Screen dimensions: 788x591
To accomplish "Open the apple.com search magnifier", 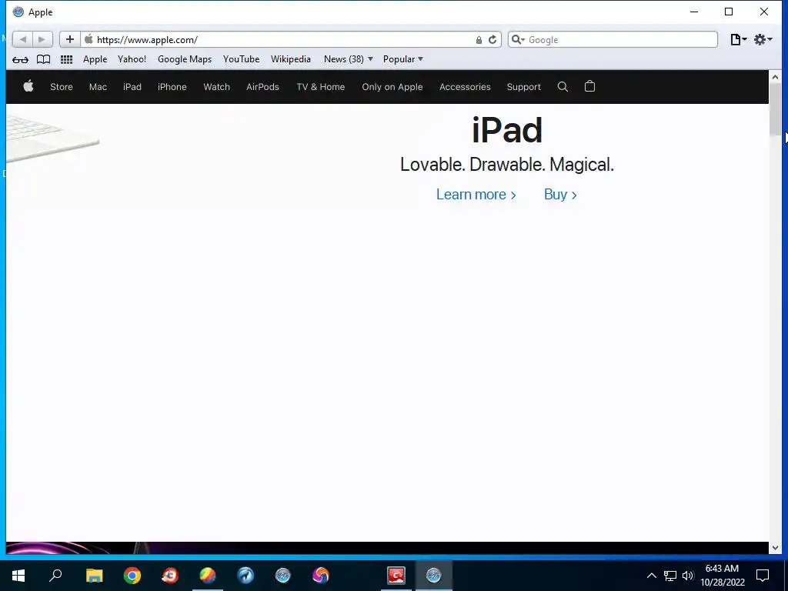I will pos(563,86).
